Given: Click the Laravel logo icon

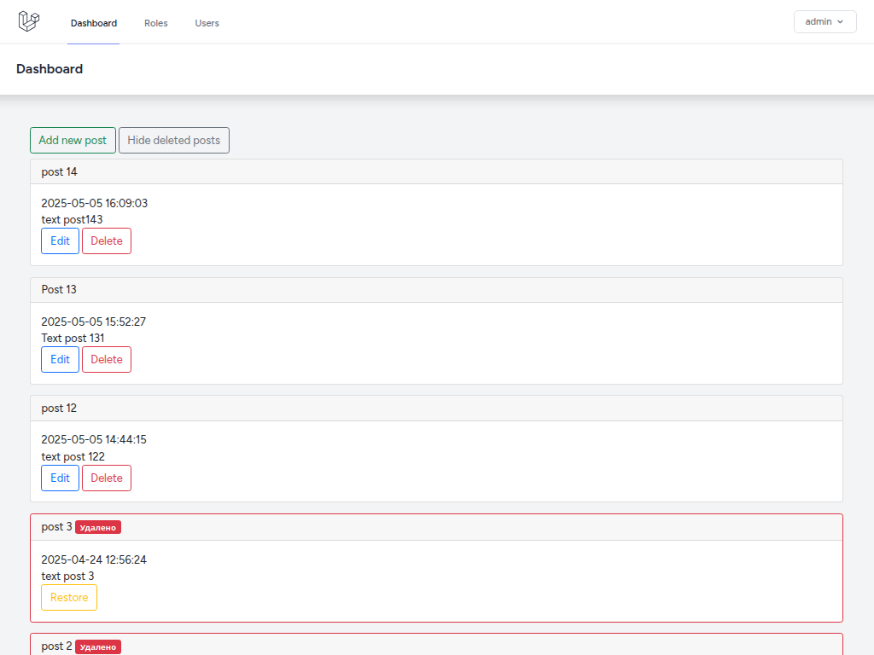Looking at the screenshot, I should pos(28,21).
